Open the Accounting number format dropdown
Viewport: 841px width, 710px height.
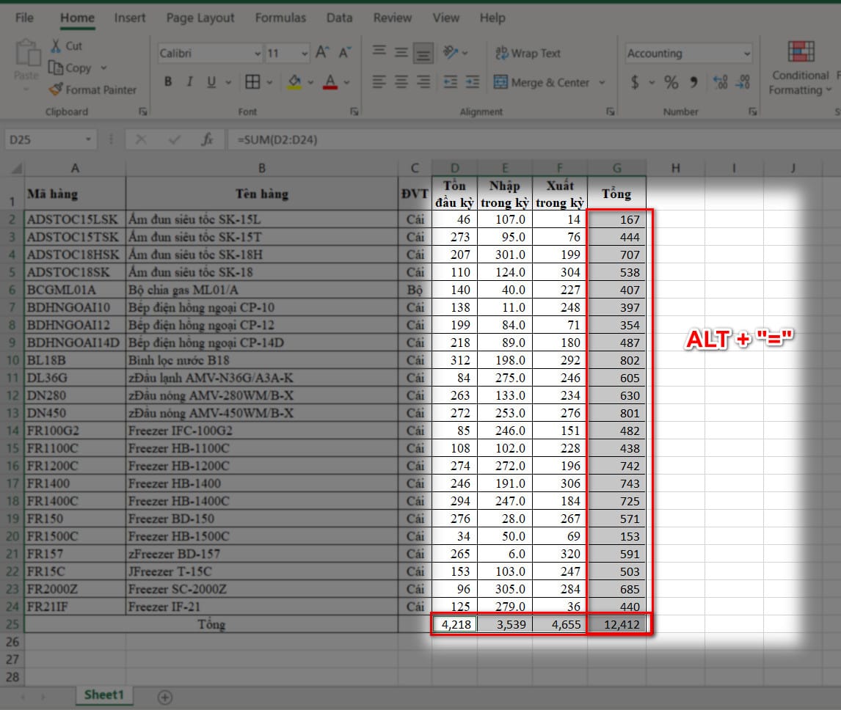point(746,53)
